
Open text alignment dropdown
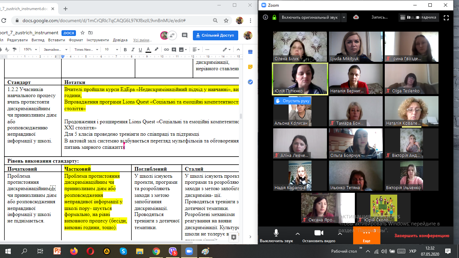195,49
